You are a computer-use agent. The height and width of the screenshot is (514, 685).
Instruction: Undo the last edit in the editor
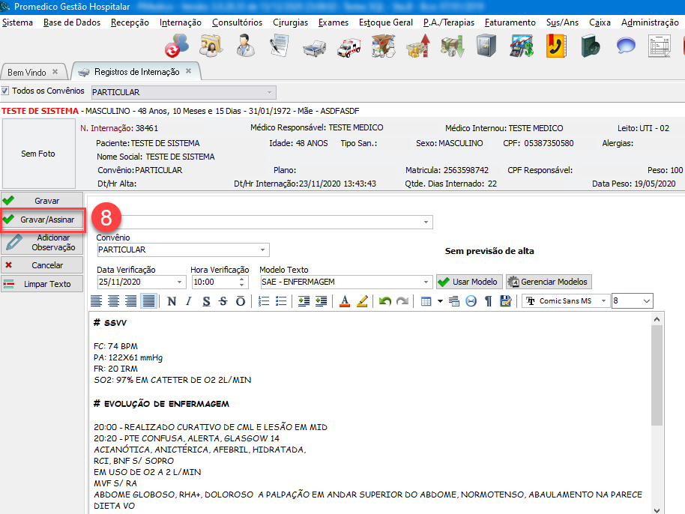384,301
